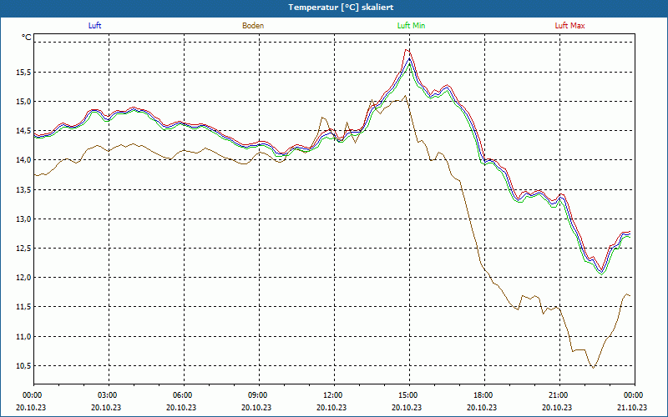Click the 15,5 y-axis value
Screen dimensions: 668x417
(24, 73)
